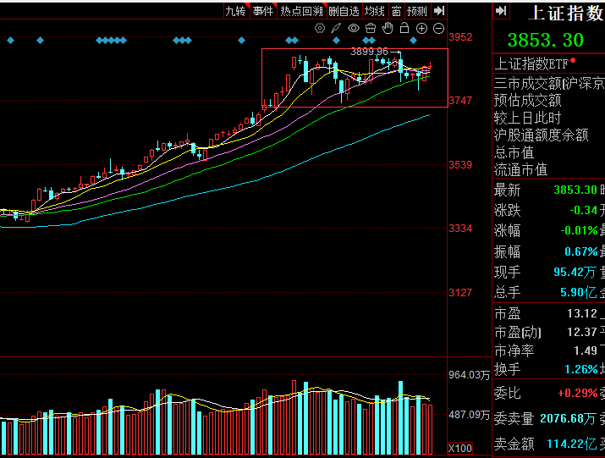Click 删自选 to remove from watchlist
The height and width of the screenshot is (458, 605).
tap(344, 11)
